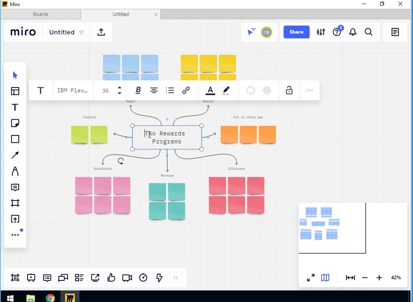
Task: Click the miro logo
Action: pos(23,32)
